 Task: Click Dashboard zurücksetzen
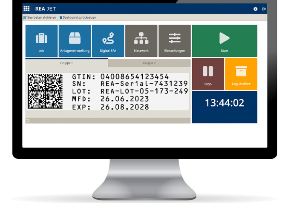(78, 17)
